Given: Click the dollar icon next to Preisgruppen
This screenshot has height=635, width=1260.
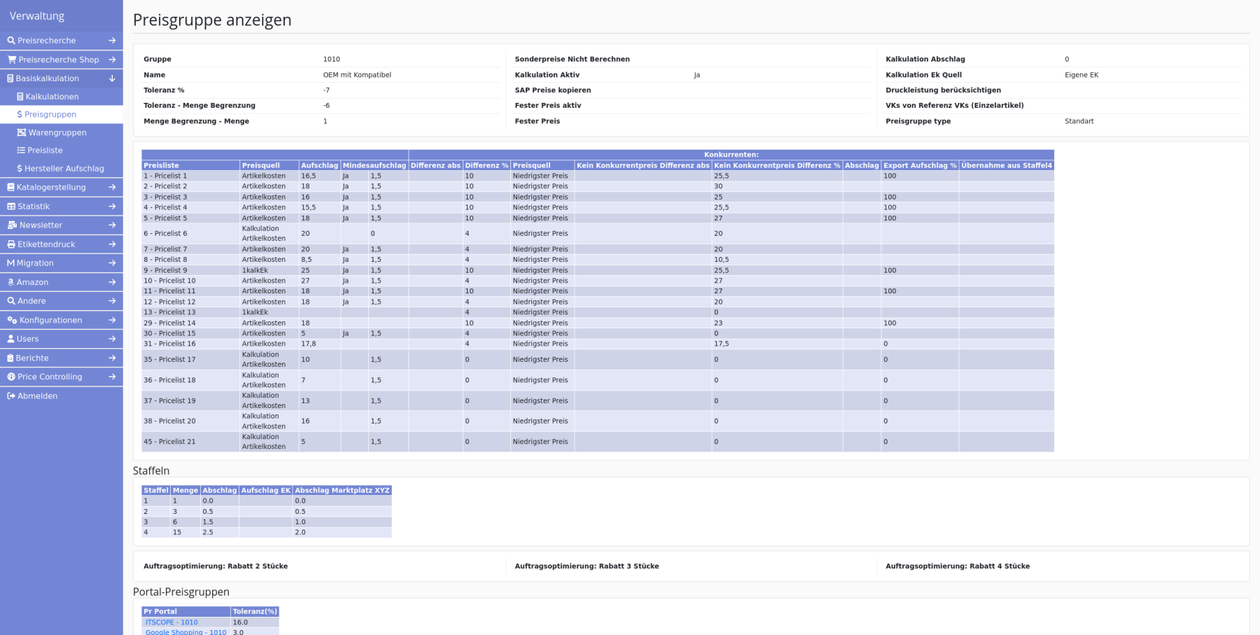Looking at the screenshot, I should (x=20, y=114).
